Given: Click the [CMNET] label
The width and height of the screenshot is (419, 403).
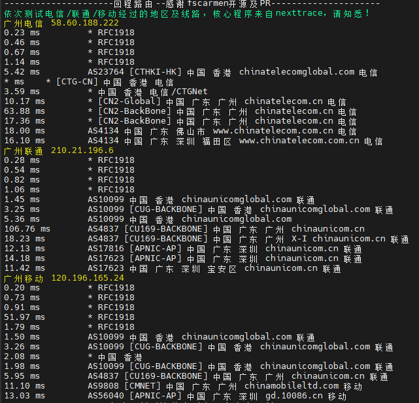Looking at the screenshot, I should click(x=142, y=386).
